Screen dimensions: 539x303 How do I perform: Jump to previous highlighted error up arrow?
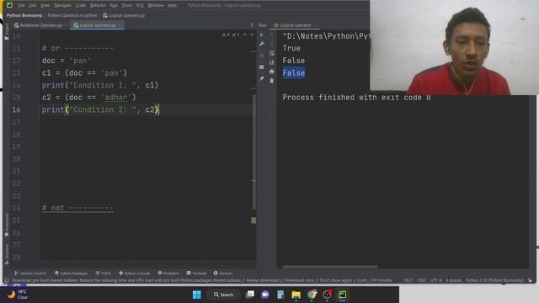coord(245,35)
